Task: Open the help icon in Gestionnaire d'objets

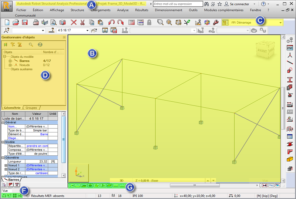Action: (40, 44)
